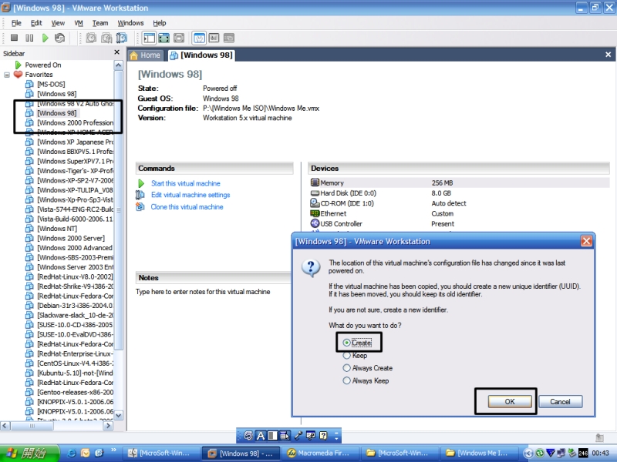Click the Revert to Snapshot toolbar icon
The width and height of the screenshot is (617, 462).
[x=106, y=38]
